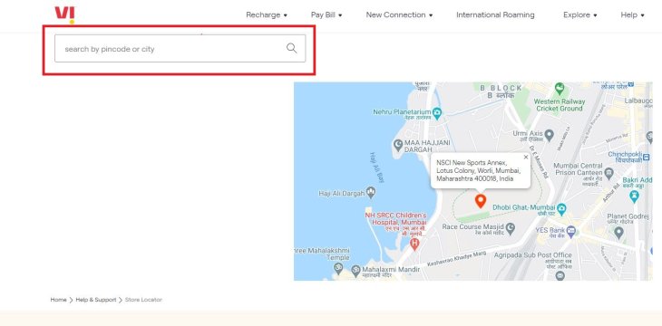Click the Bakri Adda marker icon
This screenshot has height=326, width=662.
[634, 196]
